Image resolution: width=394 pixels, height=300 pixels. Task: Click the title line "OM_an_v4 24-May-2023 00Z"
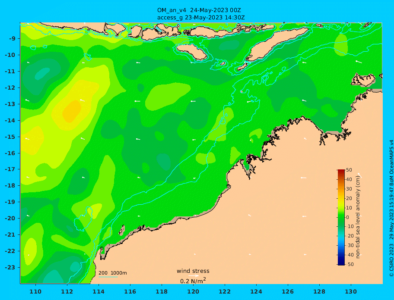[199, 10]
